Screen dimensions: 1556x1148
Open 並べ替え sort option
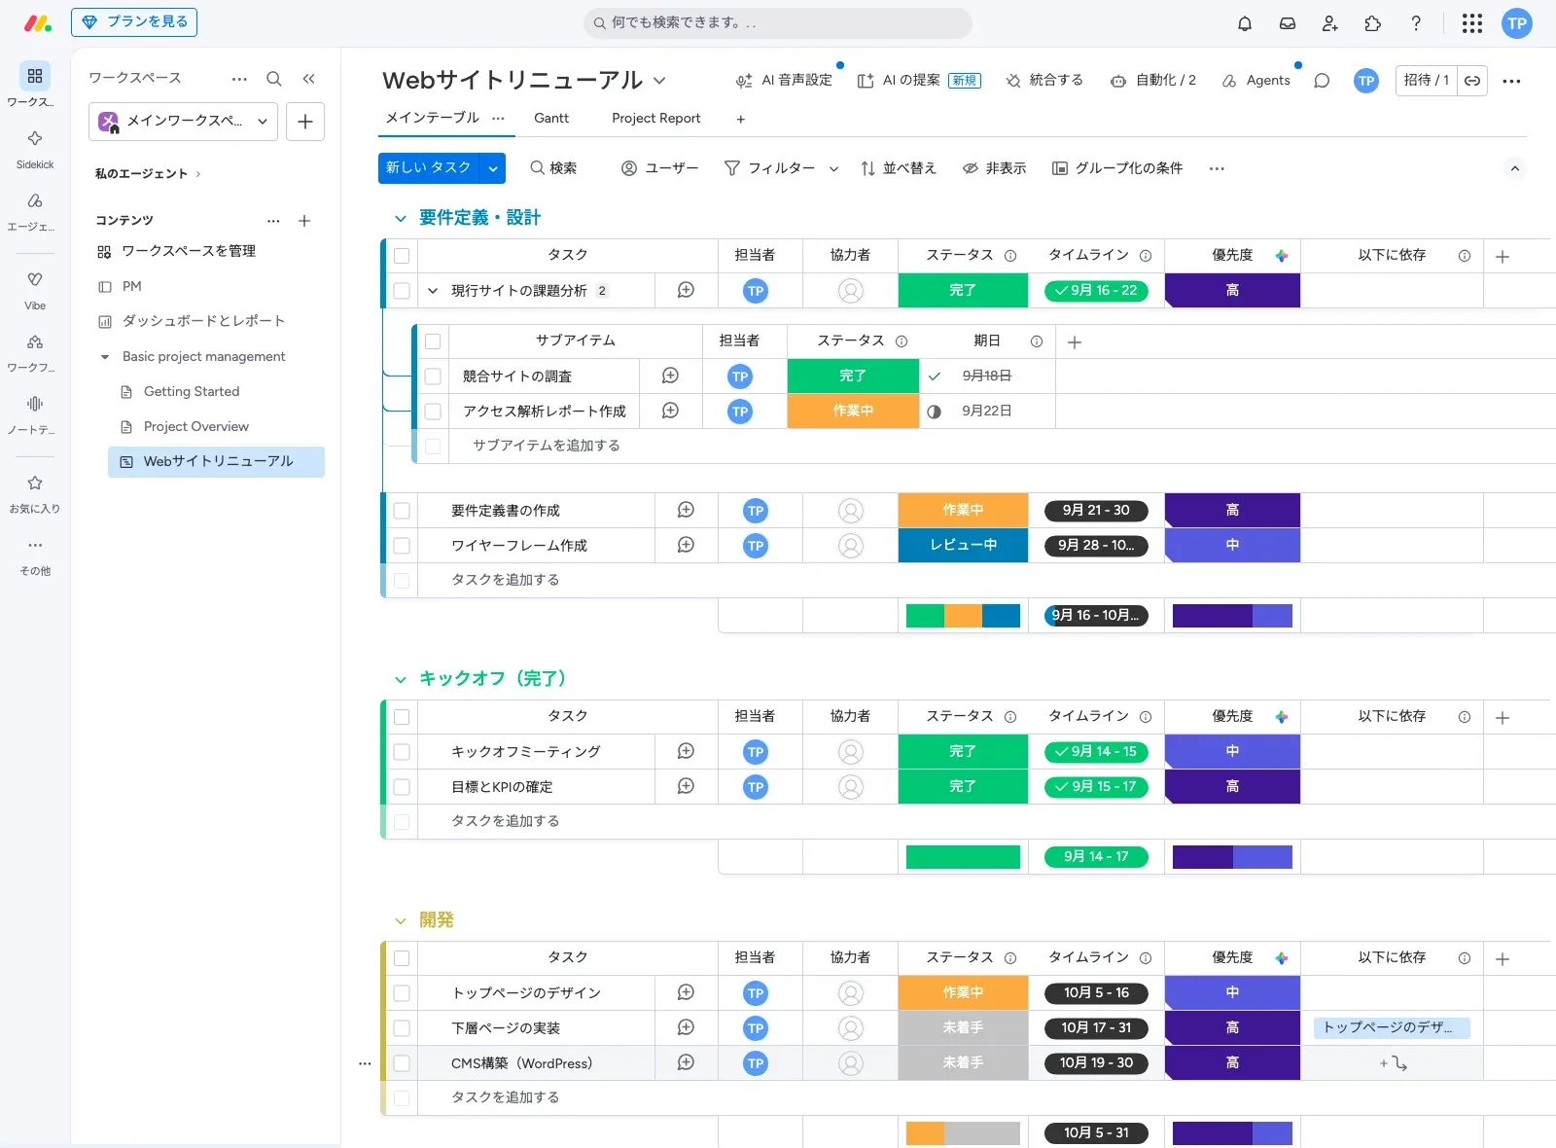click(x=899, y=168)
